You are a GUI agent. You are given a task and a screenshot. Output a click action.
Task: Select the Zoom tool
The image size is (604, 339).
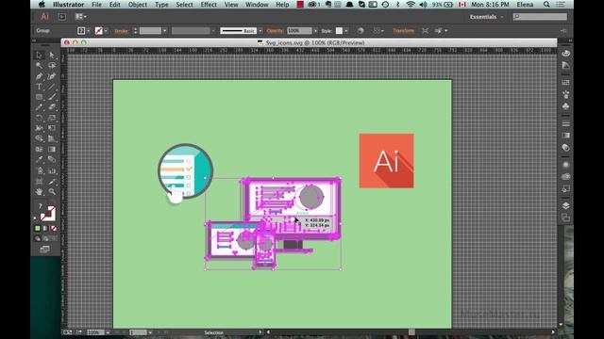(52, 191)
